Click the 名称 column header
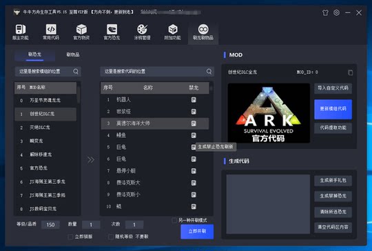 pos(148,88)
